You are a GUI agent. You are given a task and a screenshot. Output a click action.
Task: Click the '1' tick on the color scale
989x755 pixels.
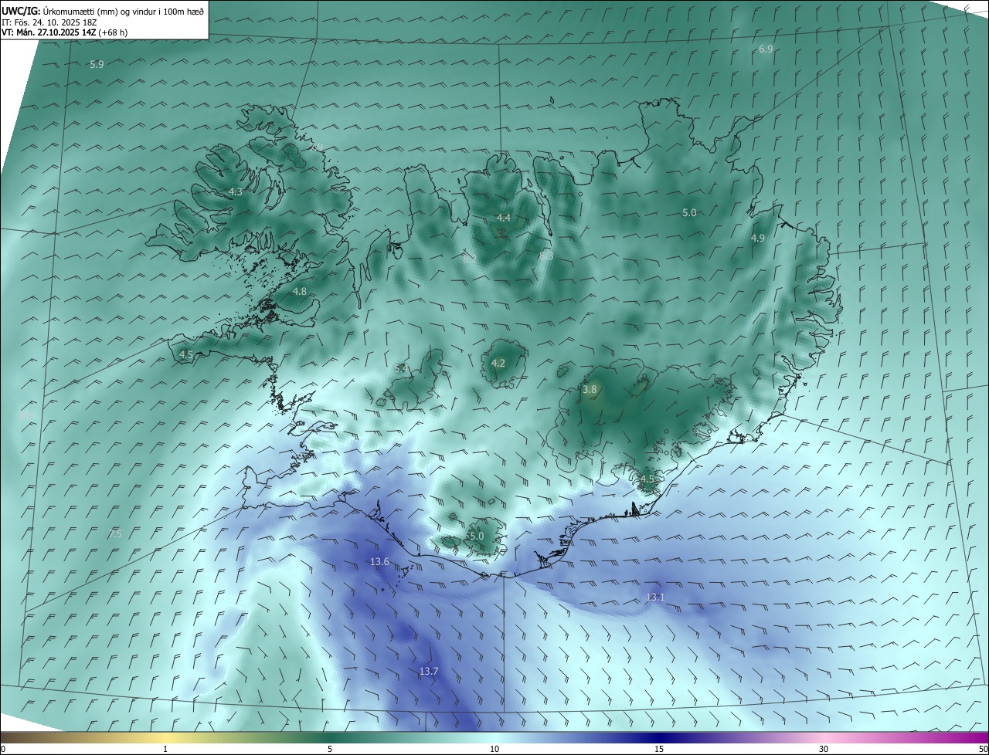165,750
